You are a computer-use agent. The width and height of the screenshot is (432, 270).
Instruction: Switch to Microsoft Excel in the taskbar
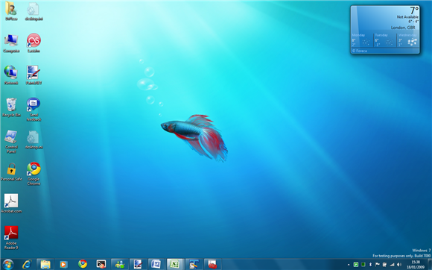175,265
